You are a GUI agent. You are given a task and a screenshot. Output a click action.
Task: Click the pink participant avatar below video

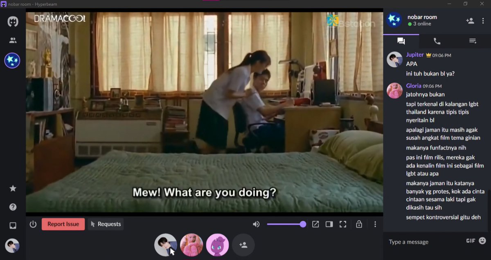click(191, 245)
